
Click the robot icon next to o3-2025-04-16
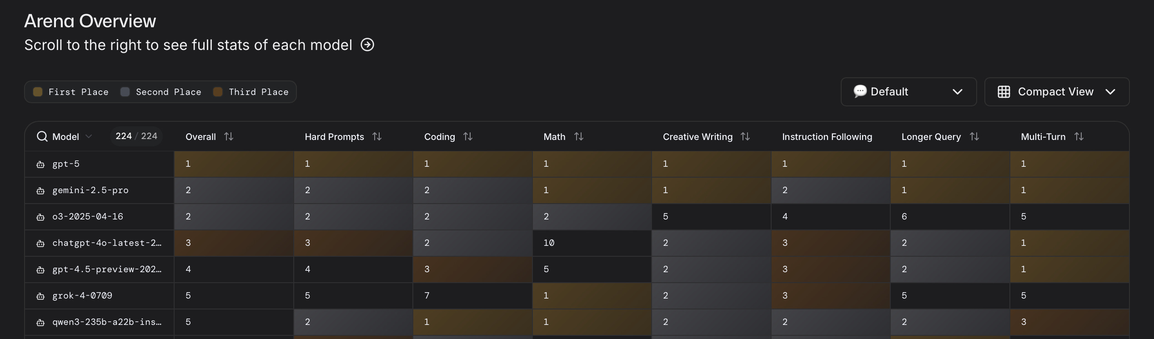(40, 217)
